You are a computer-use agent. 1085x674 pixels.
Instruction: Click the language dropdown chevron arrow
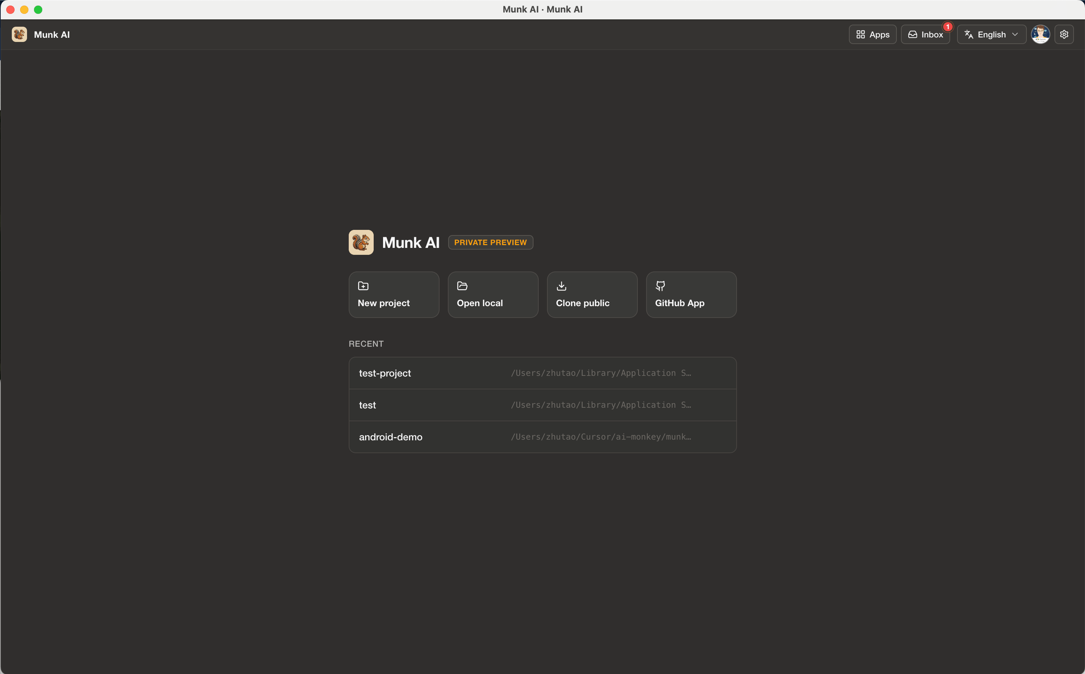pos(1015,34)
